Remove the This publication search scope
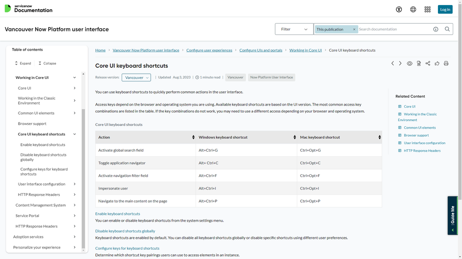This screenshot has width=462, height=259. pos(354,29)
